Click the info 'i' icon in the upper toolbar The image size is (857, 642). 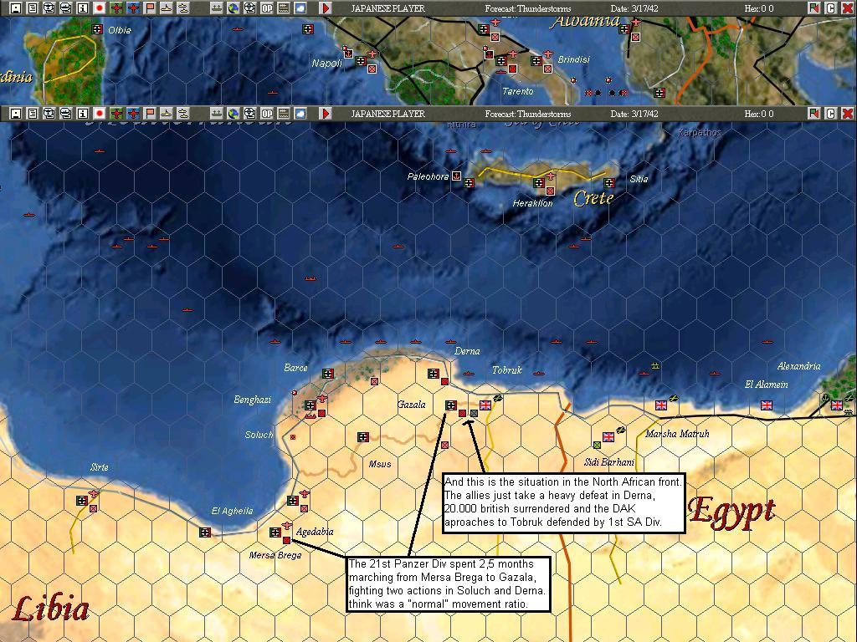(x=83, y=8)
